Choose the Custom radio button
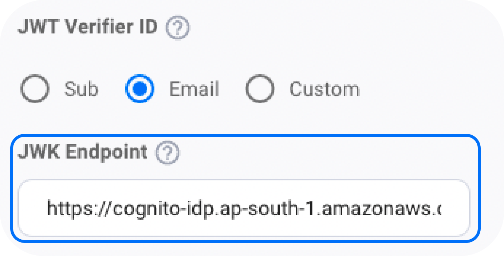This screenshot has width=504, height=256. pos(260,89)
